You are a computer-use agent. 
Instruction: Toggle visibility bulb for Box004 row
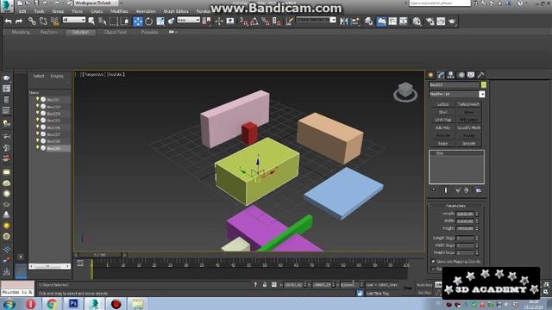pyautogui.click(x=38, y=114)
